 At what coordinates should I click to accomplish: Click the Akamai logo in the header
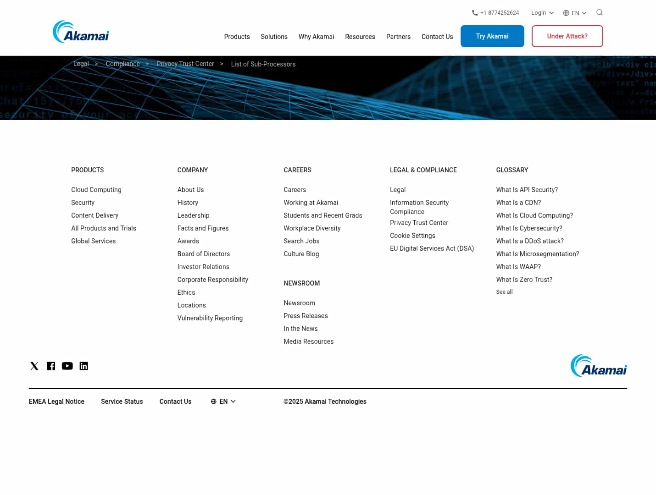(81, 32)
